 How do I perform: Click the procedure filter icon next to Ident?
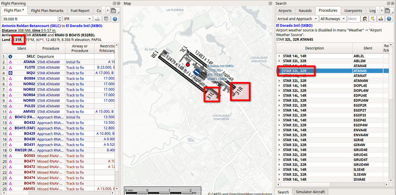click(x=365, y=19)
